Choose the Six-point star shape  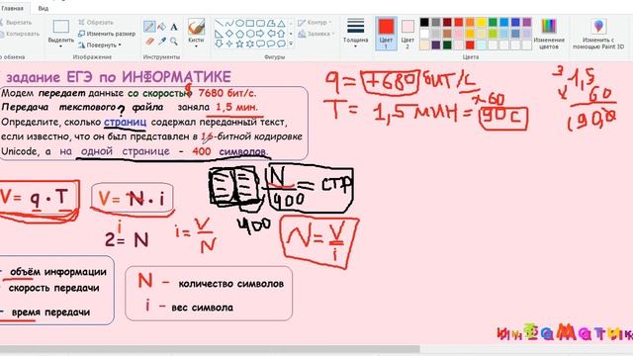click(x=250, y=44)
